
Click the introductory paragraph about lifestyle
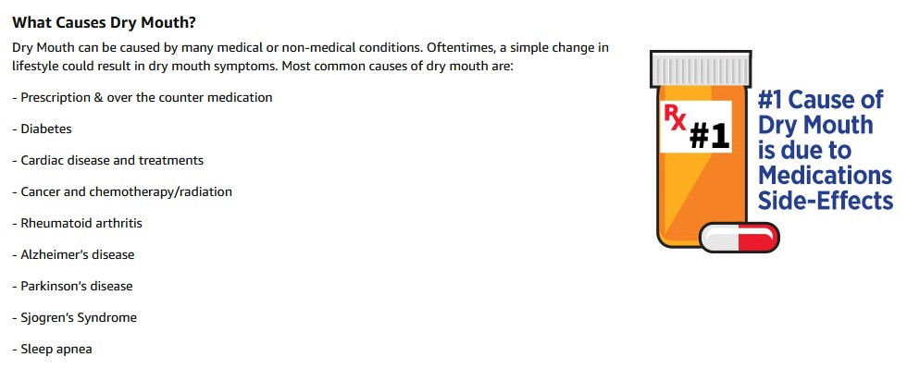311,56
